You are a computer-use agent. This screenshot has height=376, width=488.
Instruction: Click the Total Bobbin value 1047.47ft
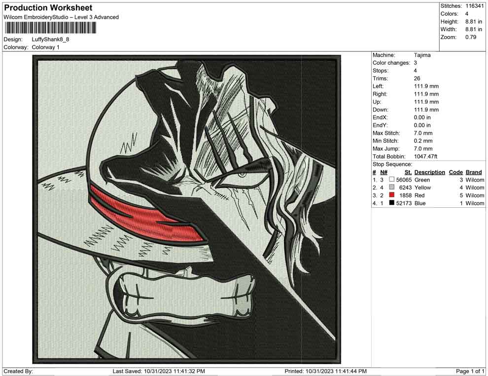(425, 156)
